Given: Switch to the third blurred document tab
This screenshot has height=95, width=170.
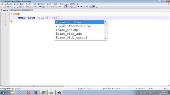Looking at the screenshot, I should click(x=27, y=10).
